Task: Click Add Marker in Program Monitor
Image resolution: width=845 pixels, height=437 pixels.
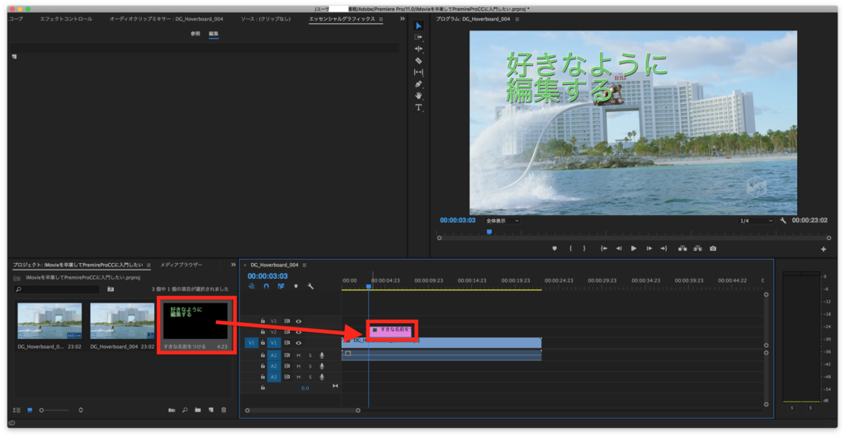Action: tap(554, 249)
